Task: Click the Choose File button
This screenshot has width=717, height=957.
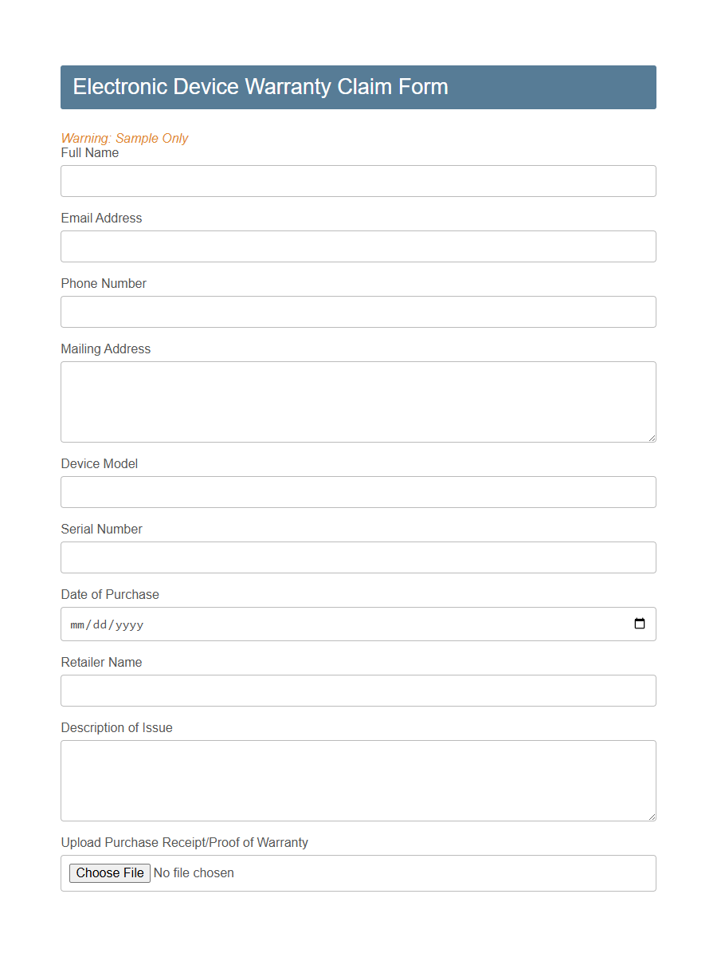Action: [x=109, y=872]
